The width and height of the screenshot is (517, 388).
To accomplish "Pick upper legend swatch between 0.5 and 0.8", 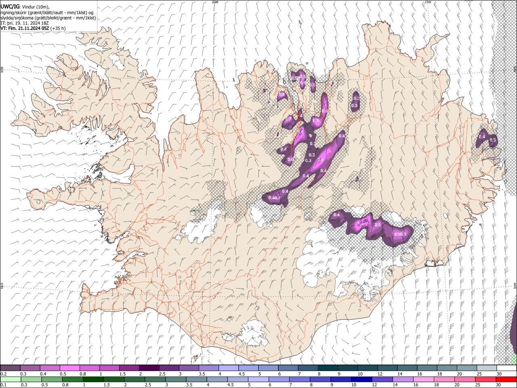I will (69, 368).
